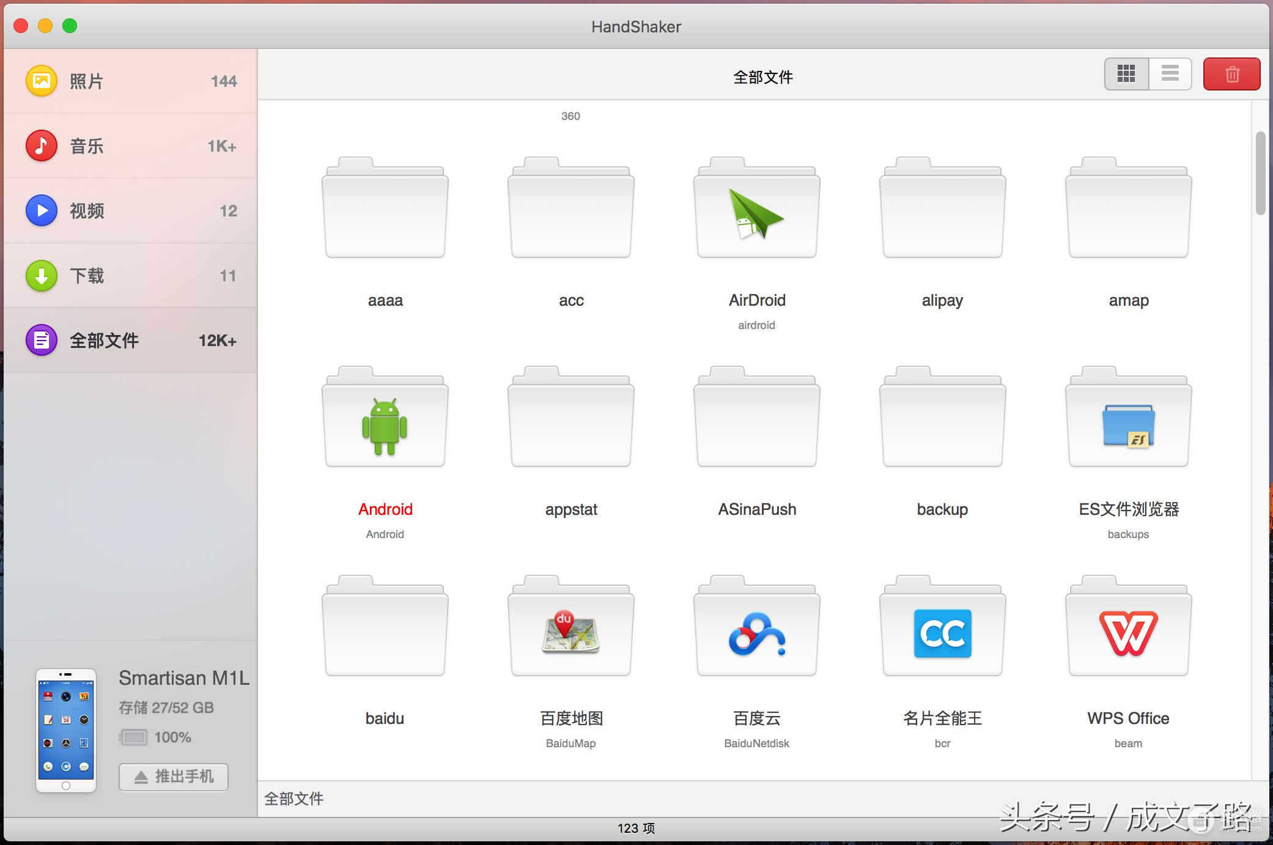Click the purple 全部文件 files icon

pyautogui.click(x=42, y=340)
